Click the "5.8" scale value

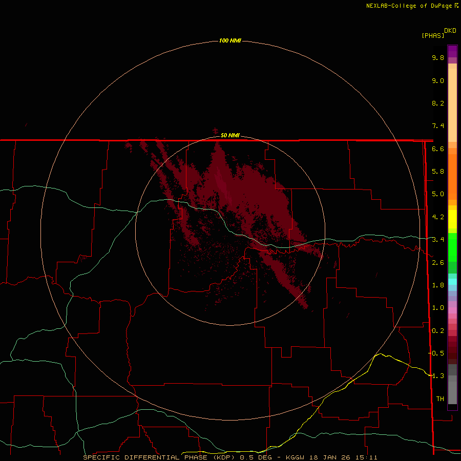pyautogui.click(x=438, y=172)
